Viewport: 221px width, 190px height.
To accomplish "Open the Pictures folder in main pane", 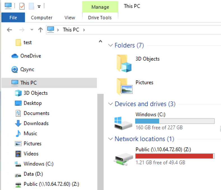I will (x=124, y=86).
